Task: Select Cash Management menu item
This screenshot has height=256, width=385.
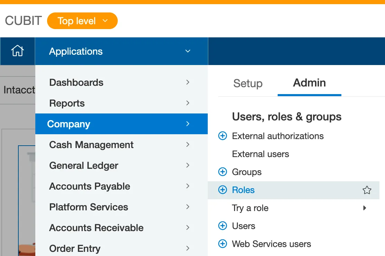Action: point(122,145)
